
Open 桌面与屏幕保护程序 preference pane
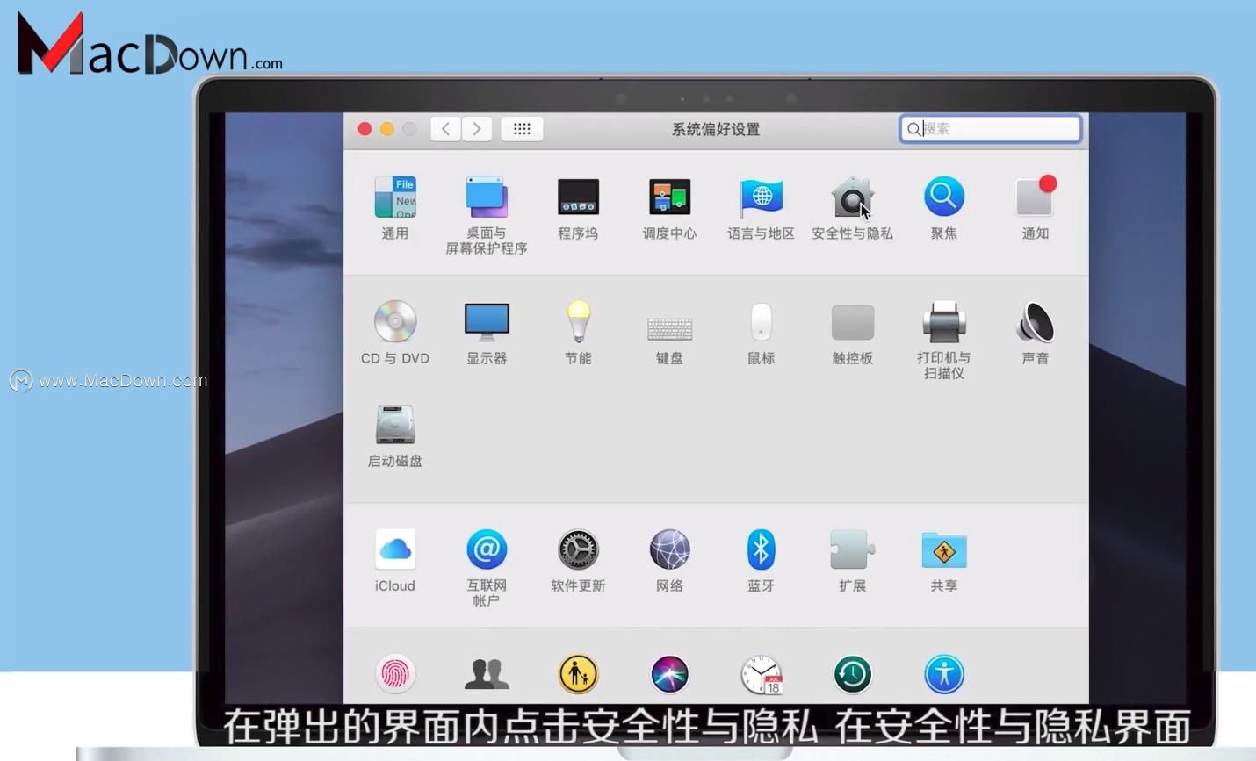[x=487, y=197]
